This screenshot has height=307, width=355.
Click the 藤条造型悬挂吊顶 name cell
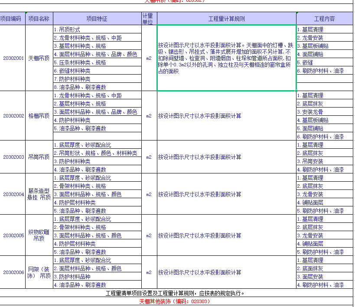point(39,194)
